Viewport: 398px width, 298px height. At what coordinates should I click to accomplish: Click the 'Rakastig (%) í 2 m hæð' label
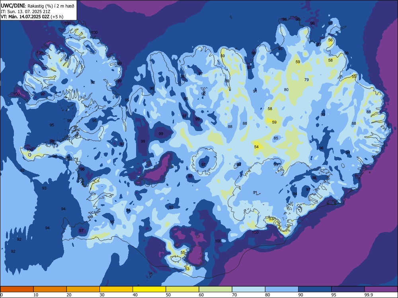click(51, 6)
